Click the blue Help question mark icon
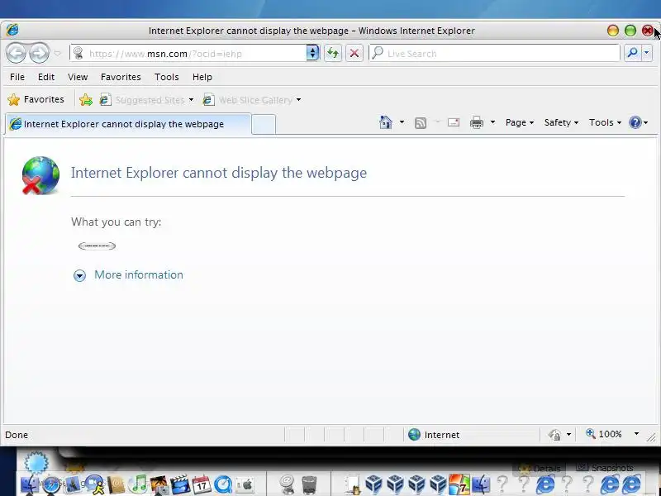The image size is (661, 496). [x=635, y=122]
